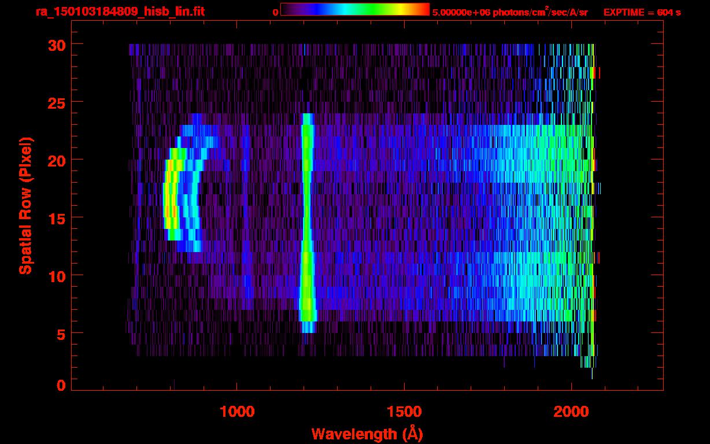The image size is (710, 444).
Task: Click the bright vertical emission line near 1200 Å
Action: coord(307,220)
